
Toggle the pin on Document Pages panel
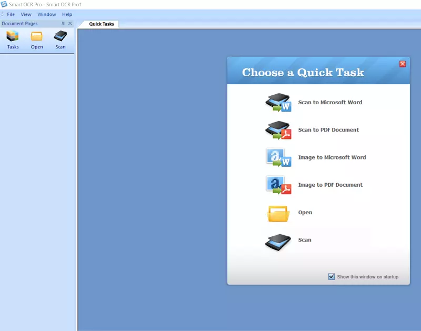click(63, 24)
